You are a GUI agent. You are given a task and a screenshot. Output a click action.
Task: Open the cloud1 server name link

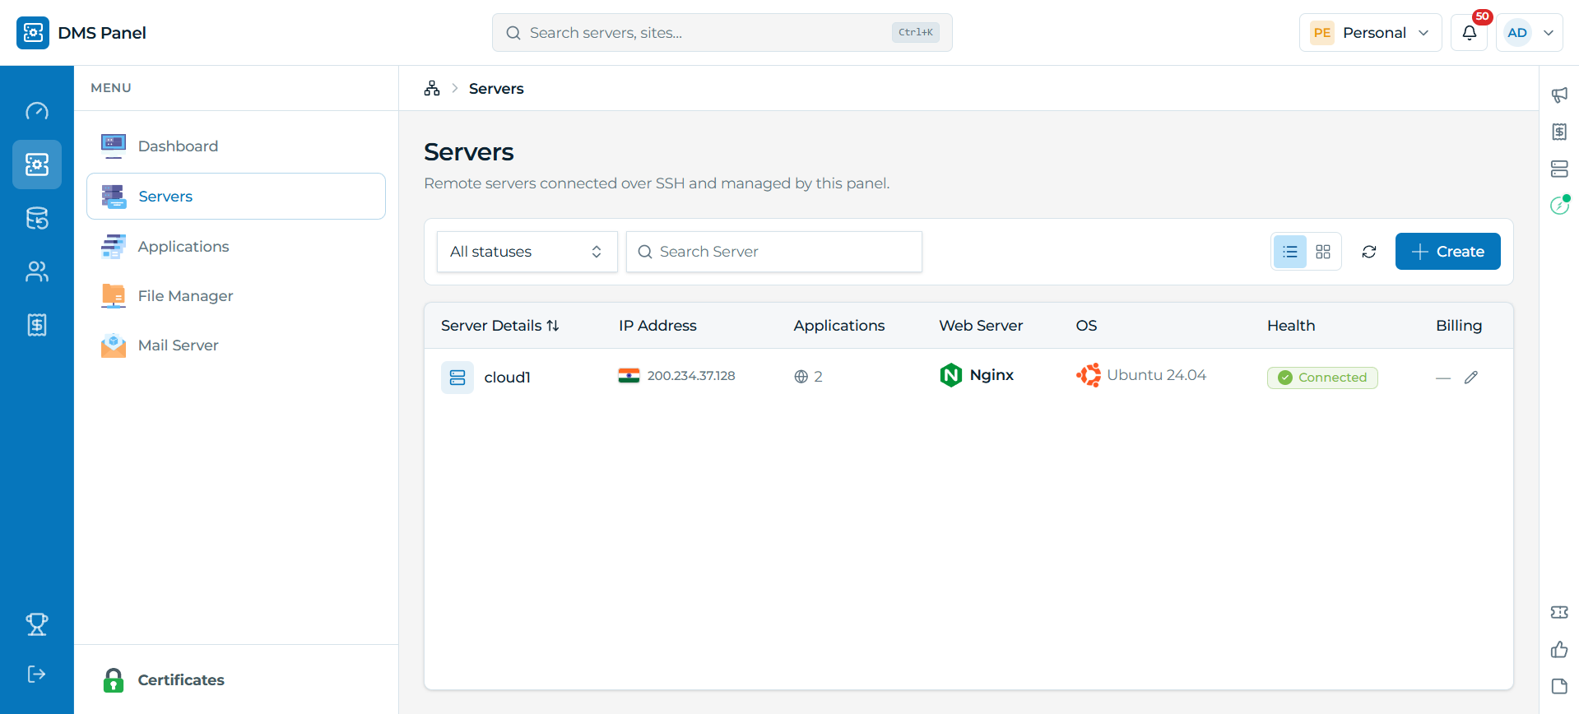coord(508,378)
